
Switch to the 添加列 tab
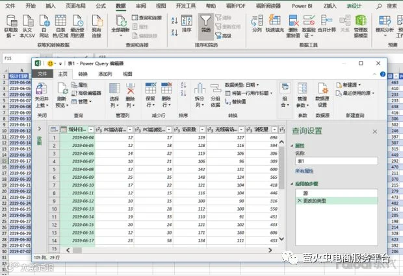pos(105,74)
